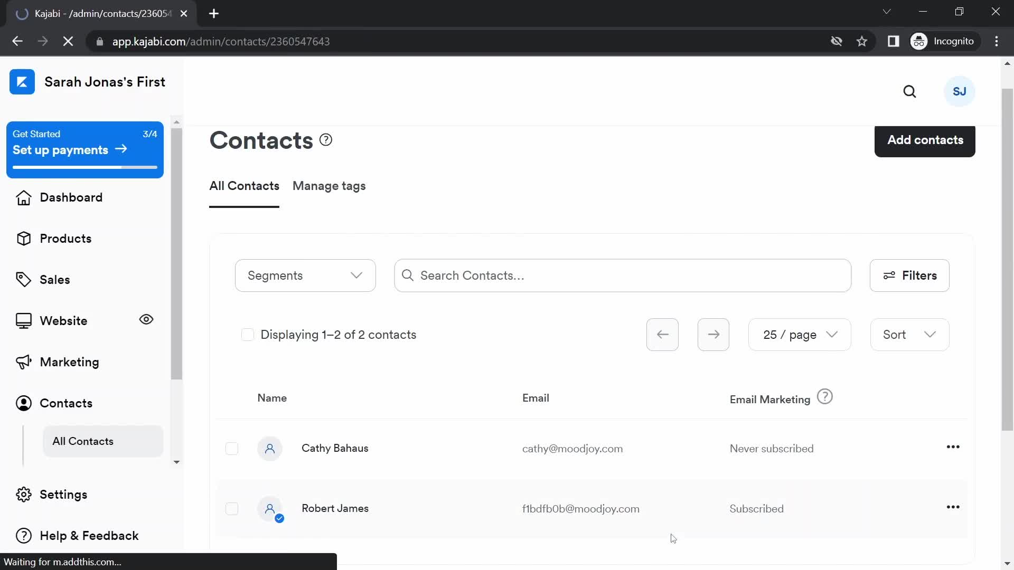Viewport: 1014px width, 570px height.
Task: Open the Sort dropdown
Action: tap(909, 335)
